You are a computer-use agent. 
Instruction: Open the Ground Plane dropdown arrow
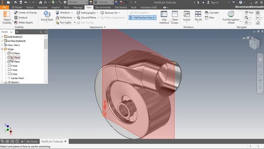tap(98, 17)
